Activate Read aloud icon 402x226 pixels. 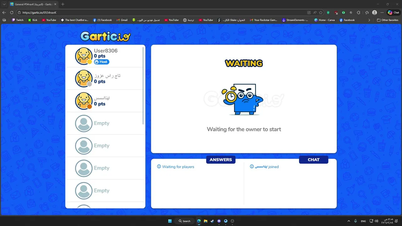click(315, 13)
